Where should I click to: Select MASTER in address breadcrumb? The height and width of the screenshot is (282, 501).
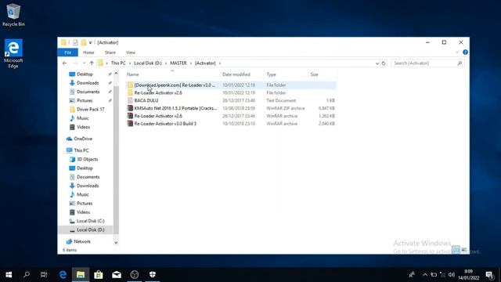(178, 63)
